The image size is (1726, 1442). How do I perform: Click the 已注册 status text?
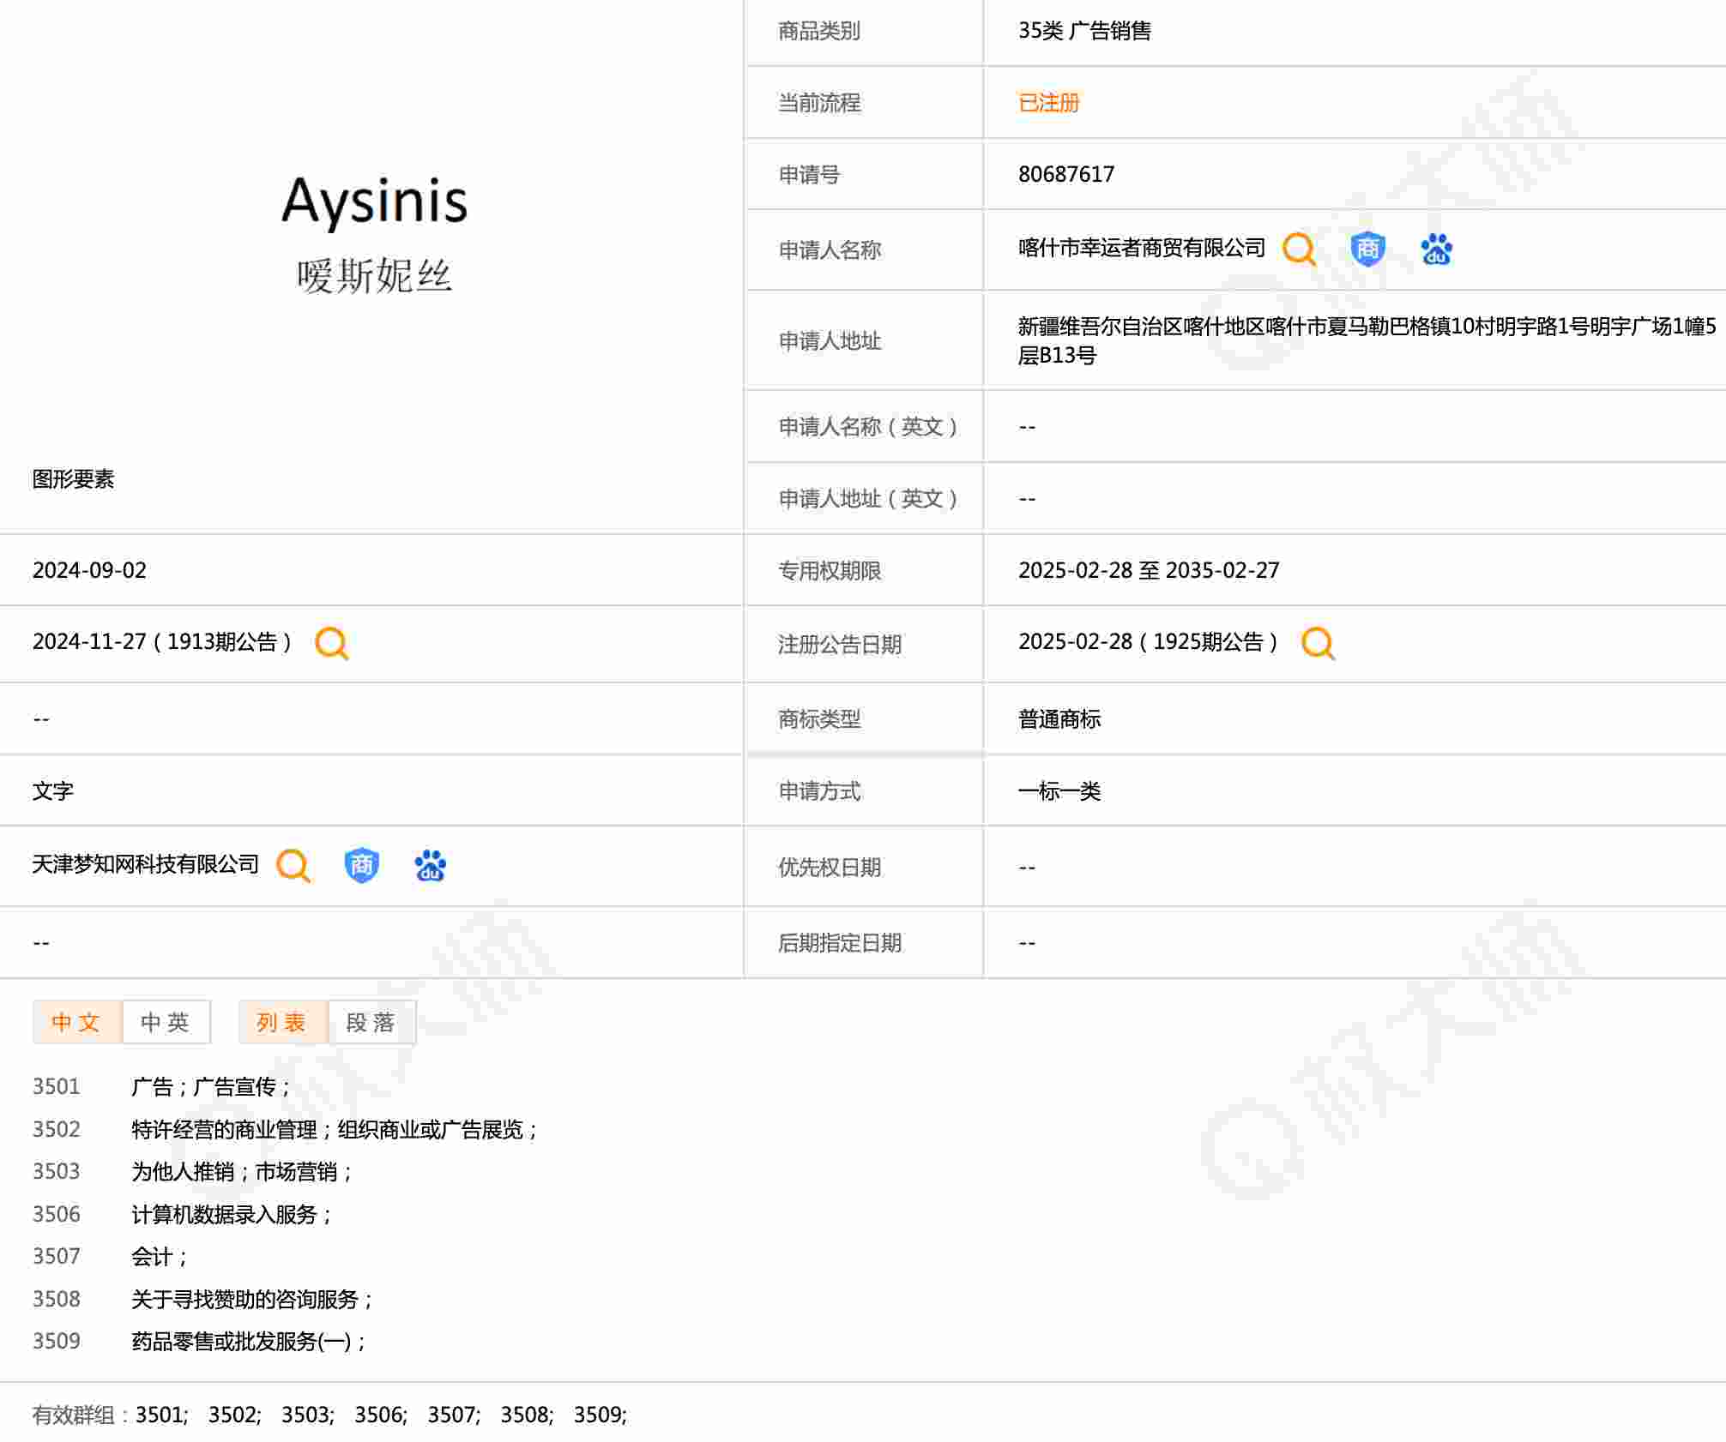(1048, 103)
